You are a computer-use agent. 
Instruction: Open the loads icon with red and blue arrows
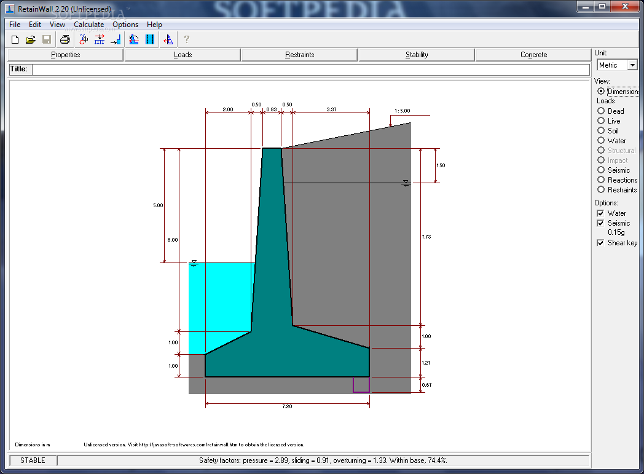coord(100,40)
